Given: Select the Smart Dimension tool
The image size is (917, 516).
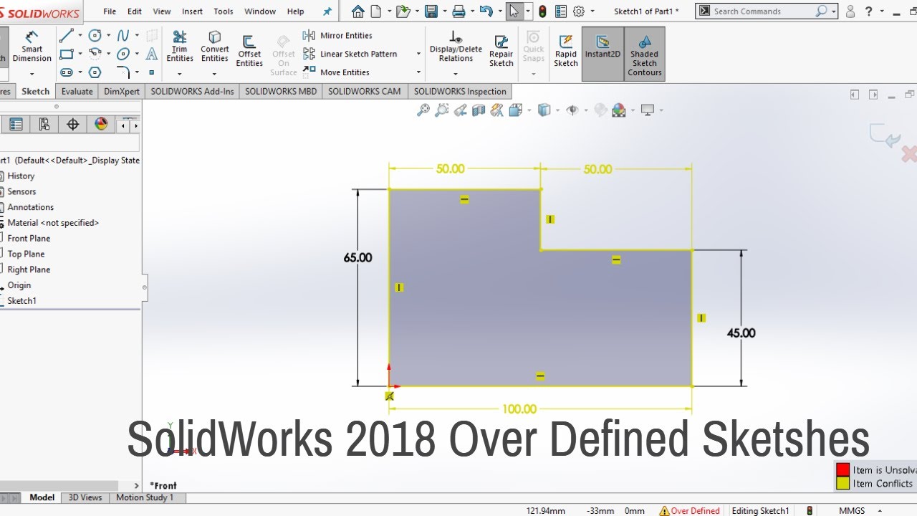Looking at the screenshot, I should [x=32, y=47].
